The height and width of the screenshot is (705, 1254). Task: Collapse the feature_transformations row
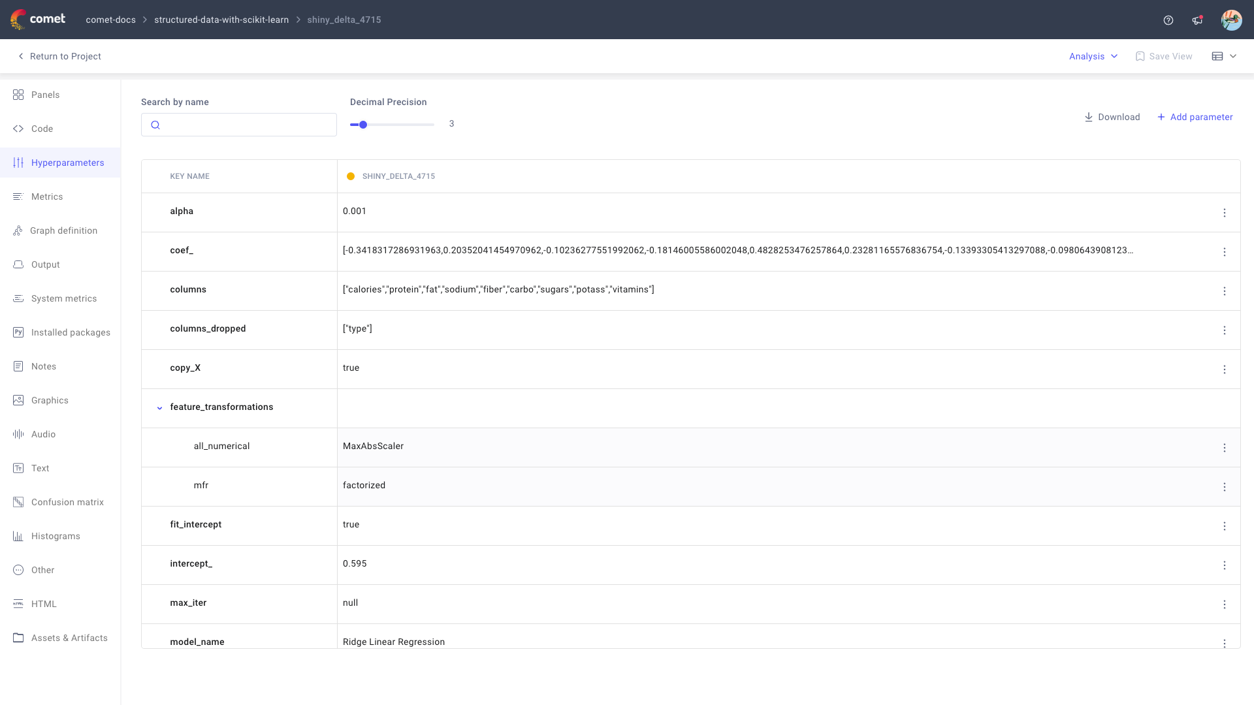coord(159,408)
